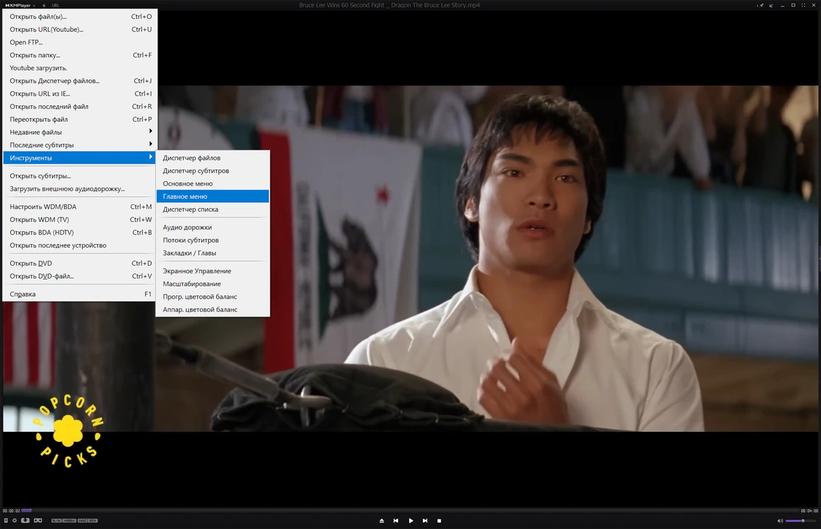Screen dimensions: 821x529
Task: Click total duration 00:04:00 display
Action: (x=809, y=511)
